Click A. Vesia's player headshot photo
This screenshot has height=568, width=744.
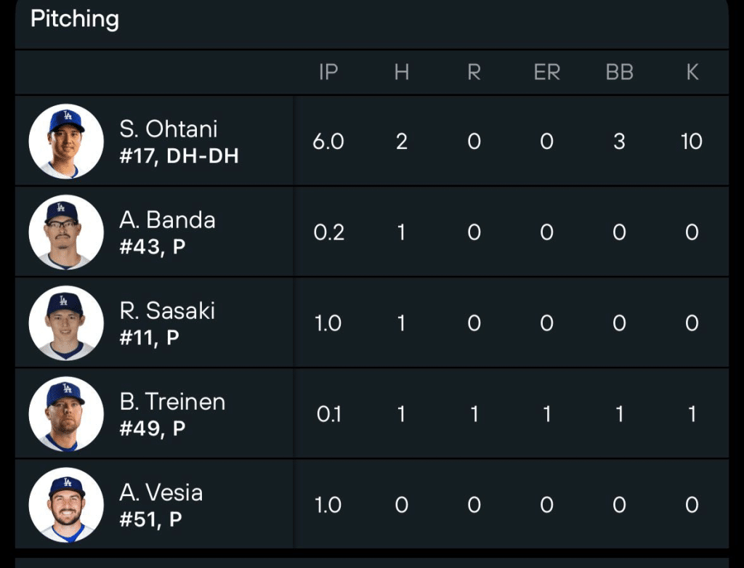pyautogui.click(x=66, y=503)
